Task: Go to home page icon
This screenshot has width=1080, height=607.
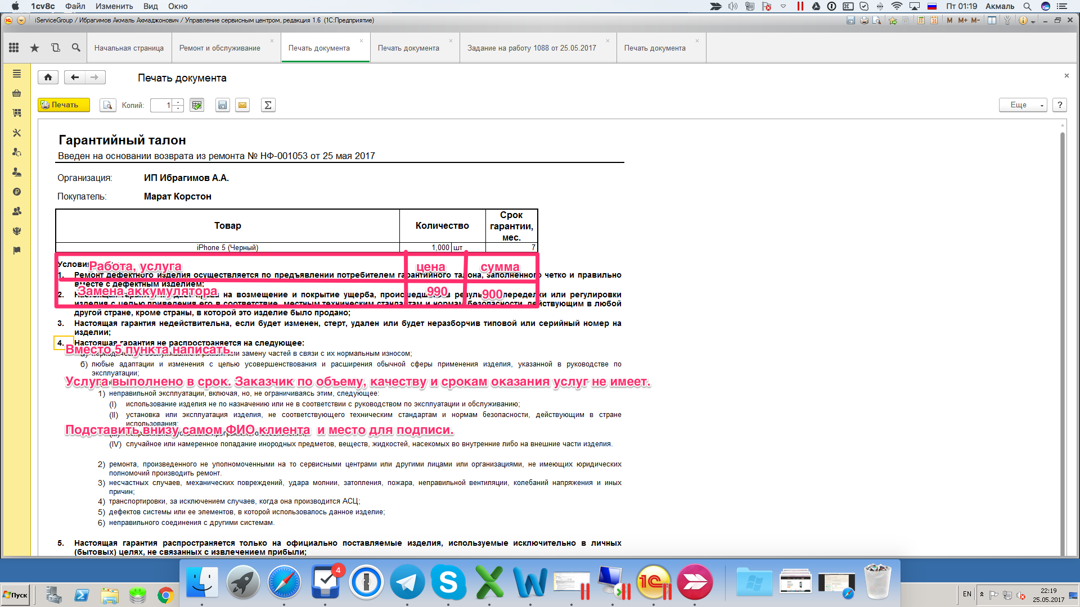Action: pyautogui.click(x=48, y=78)
